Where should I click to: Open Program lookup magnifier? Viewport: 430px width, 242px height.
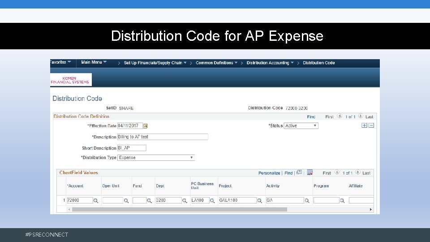pos(342,201)
